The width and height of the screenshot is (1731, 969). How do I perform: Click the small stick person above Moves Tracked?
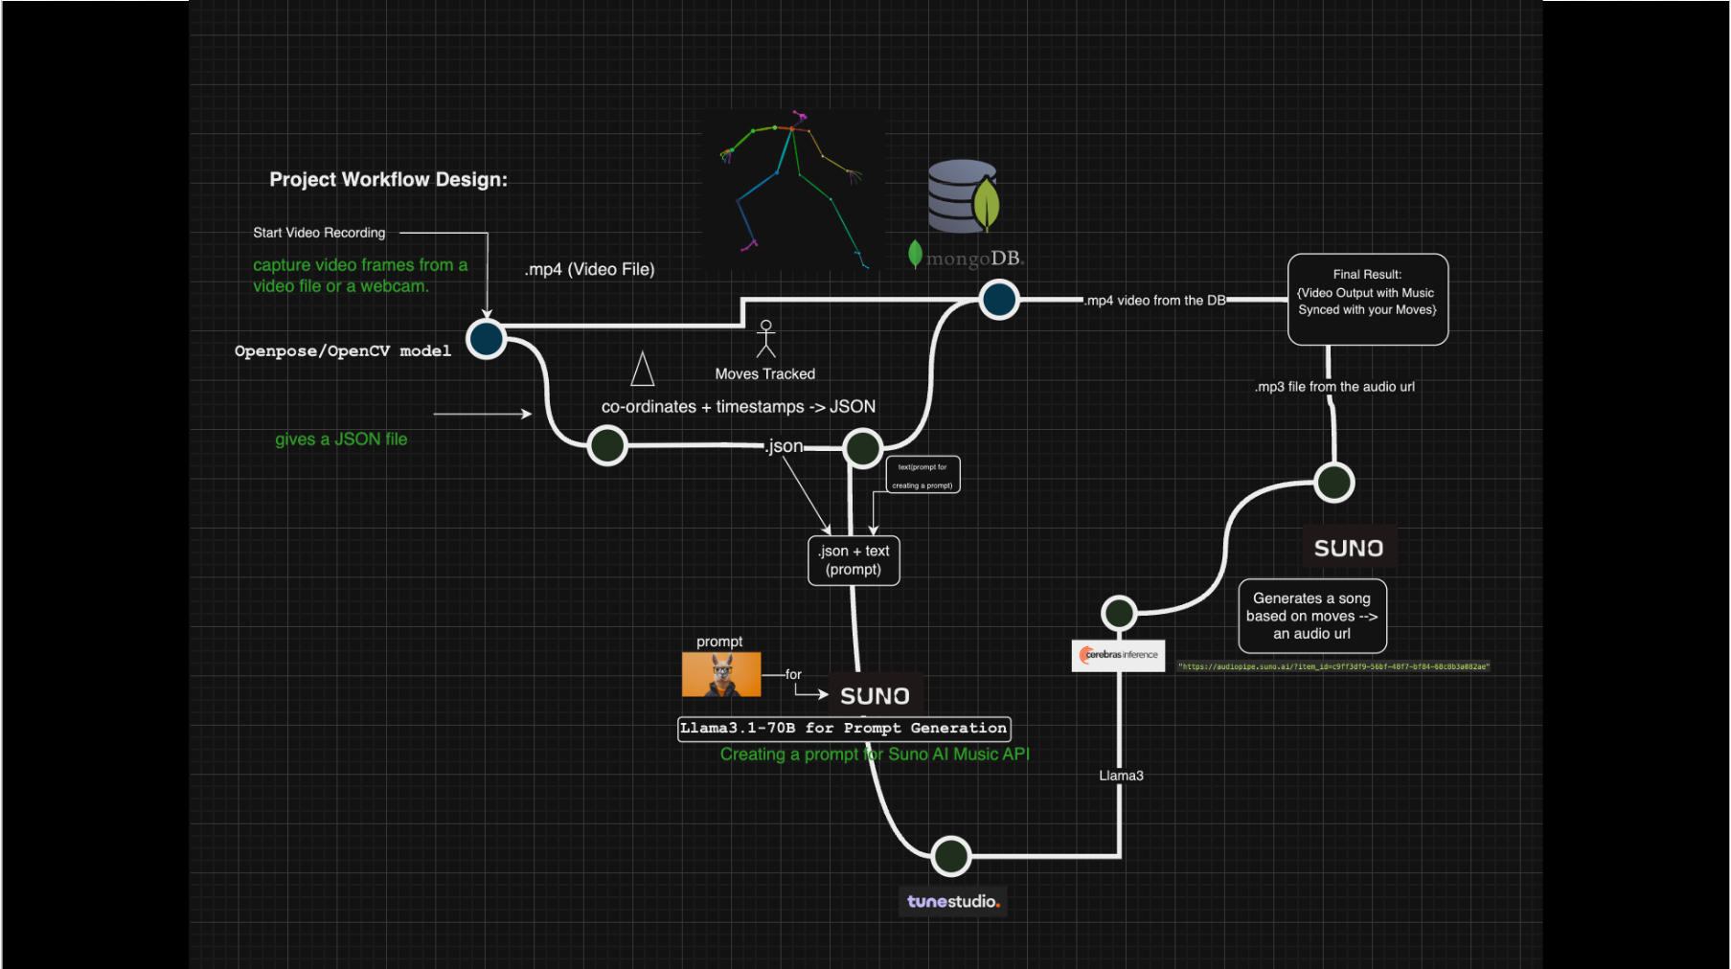pos(765,339)
